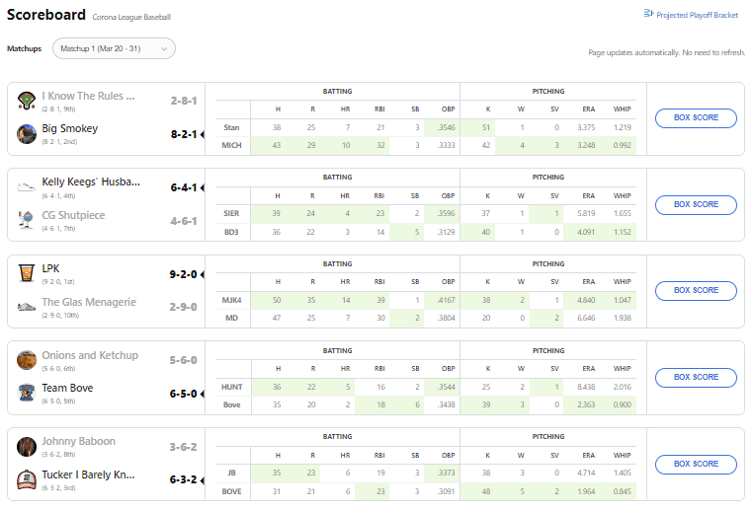Open the Big Smokey team name link
Image resolution: width=753 pixels, height=511 pixels.
point(69,128)
